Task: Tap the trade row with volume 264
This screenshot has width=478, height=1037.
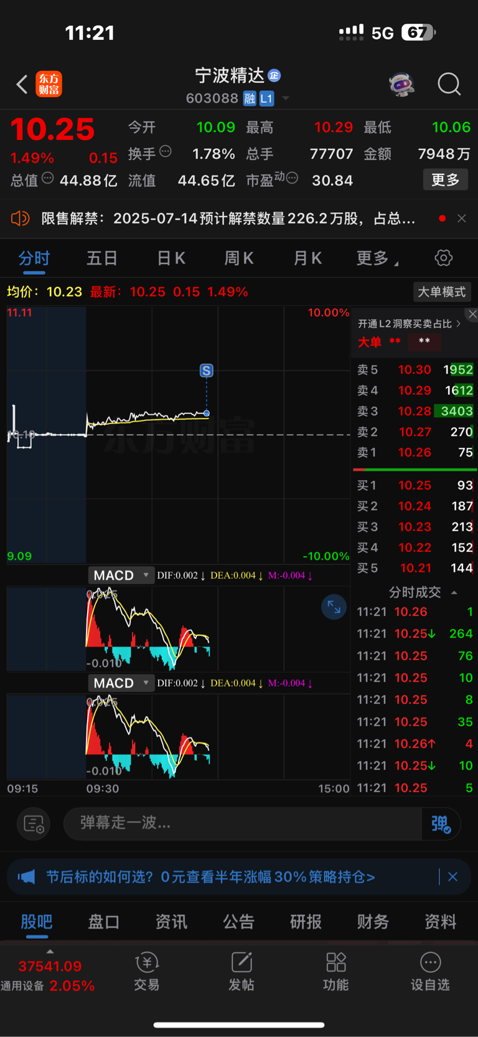Action: 415,633
